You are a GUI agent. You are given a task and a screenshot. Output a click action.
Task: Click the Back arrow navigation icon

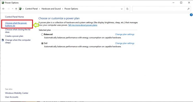(3, 9)
